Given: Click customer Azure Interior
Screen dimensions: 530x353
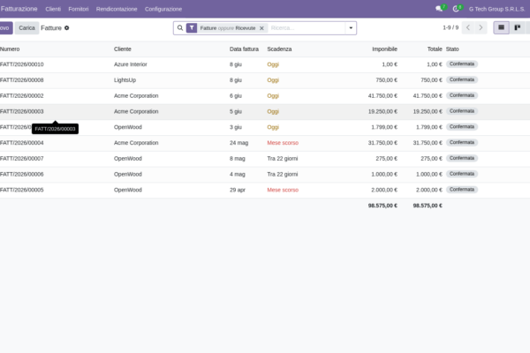Looking at the screenshot, I should 131,64.
